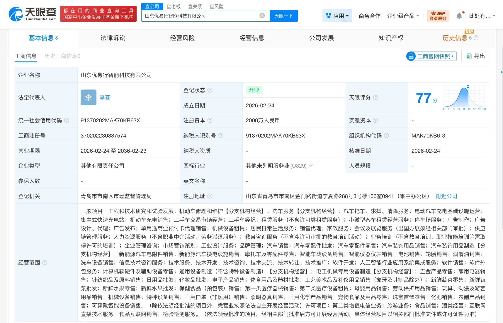Viewport: 503px width, 323px height.
Task: Click the Tianyancha logo
Action: [x=33, y=14]
